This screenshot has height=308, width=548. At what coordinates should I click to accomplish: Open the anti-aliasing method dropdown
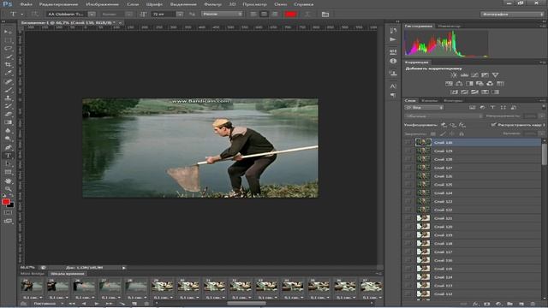click(222, 15)
